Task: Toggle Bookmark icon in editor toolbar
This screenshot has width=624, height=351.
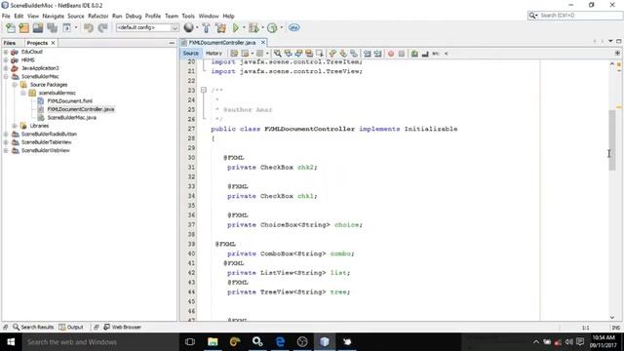Action: [353, 54]
